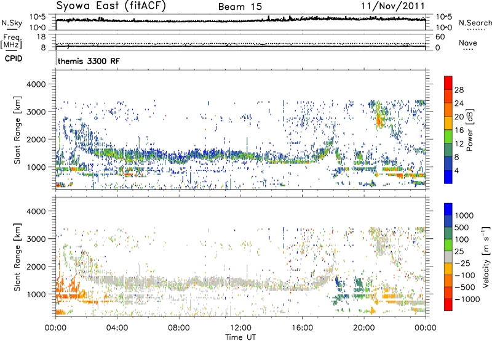Click the '08:00' time axis label
Image resolution: width=492 pixels, height=341 pixels.
click(x=179, y=328)
